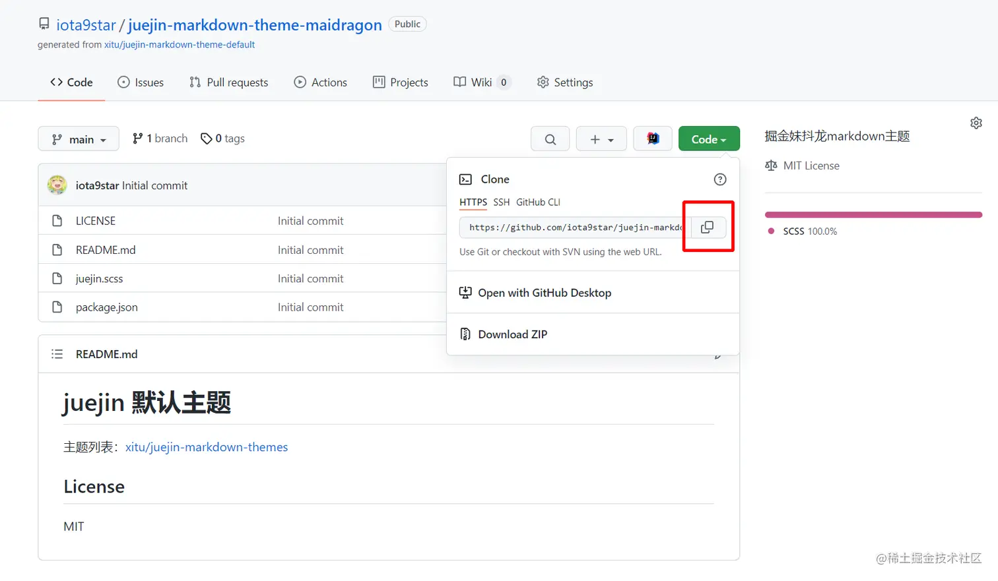This screenshot has width=998, height=581.
Task: Click the clone help question mark icon
Action: [720, 179]
